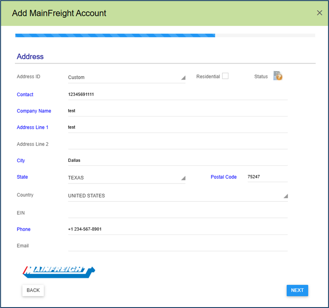Open the Address ID dropdown

(126, 77)
